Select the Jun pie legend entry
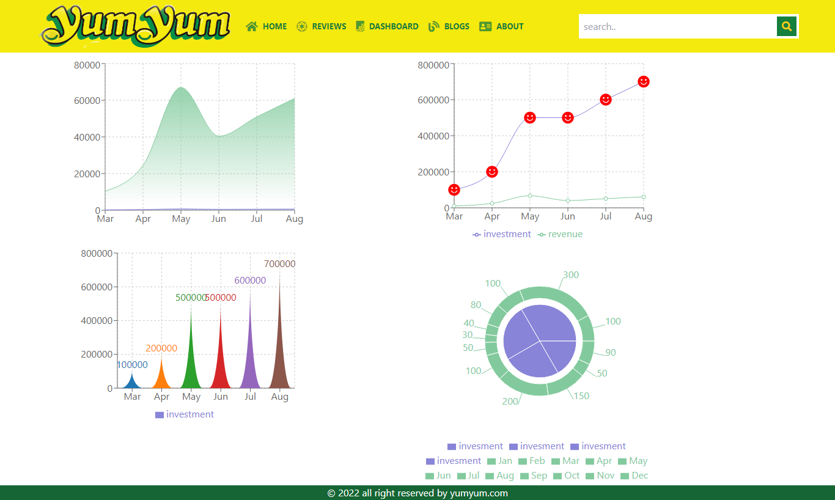This screenshot has width=835, height=500. pyautogui.click(x=438, y=476)
